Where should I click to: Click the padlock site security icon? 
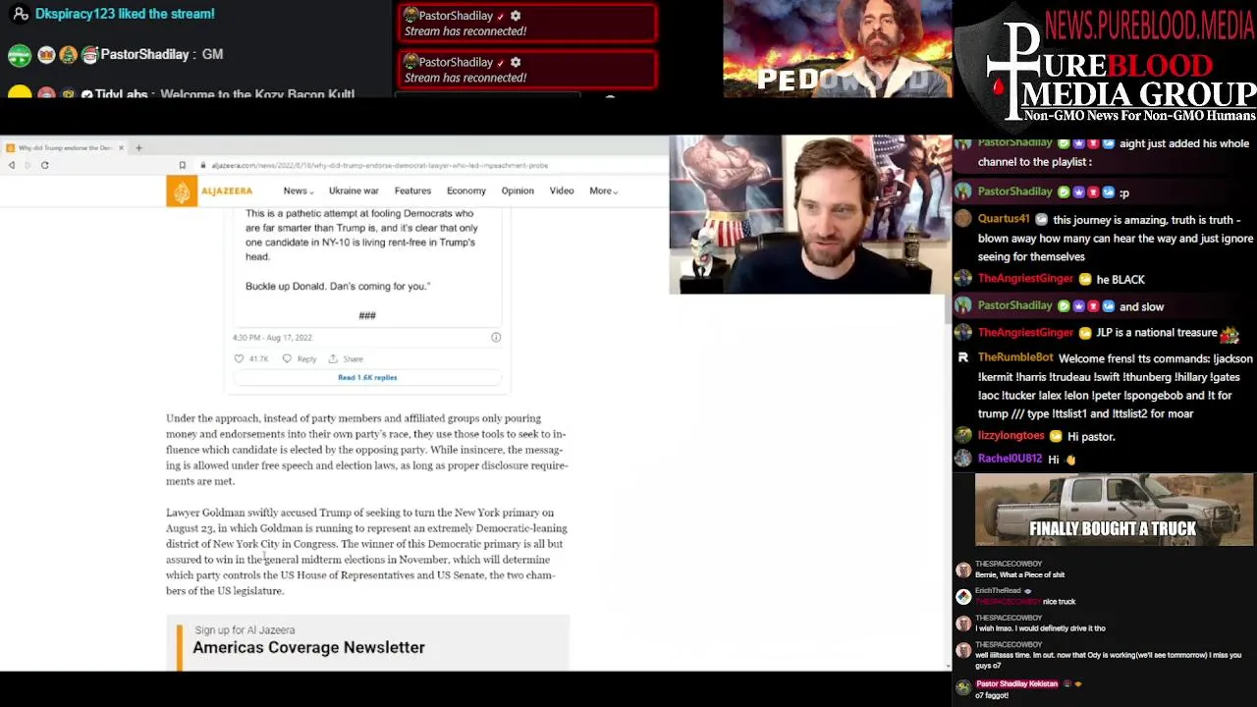pos(203,165)
